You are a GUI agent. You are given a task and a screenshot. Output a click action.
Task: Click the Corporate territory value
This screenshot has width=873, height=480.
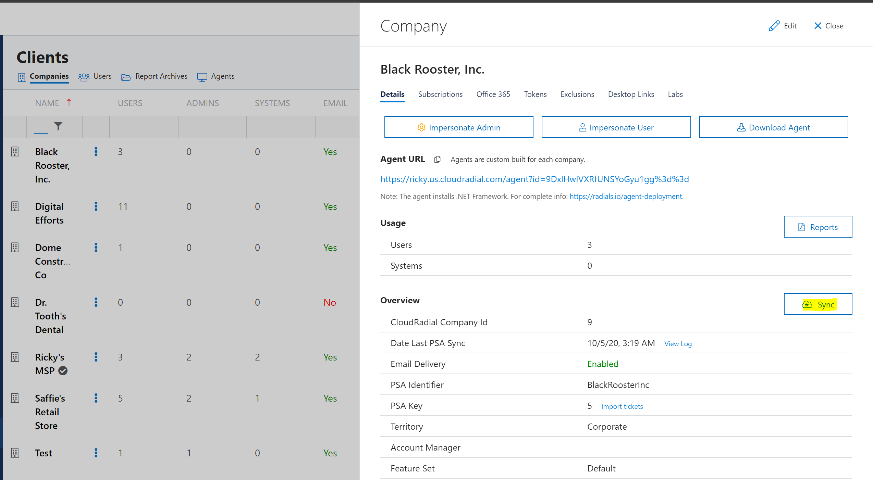(607, 427)
